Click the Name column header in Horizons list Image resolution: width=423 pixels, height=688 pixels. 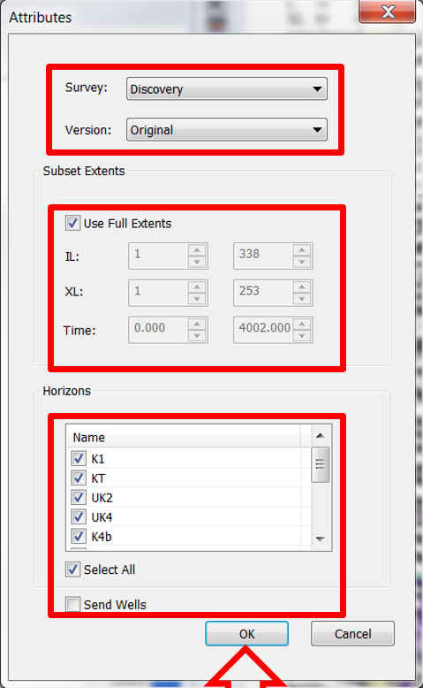click(183, 438)
